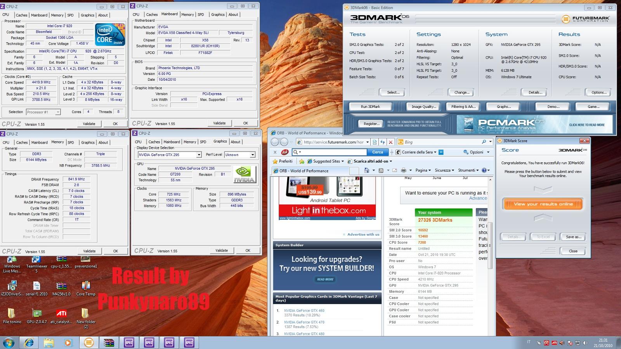The height and width of the screenshot is (349, 621).
Task: Switch to Caches tab in the CPU window
Action: point(22,15)
